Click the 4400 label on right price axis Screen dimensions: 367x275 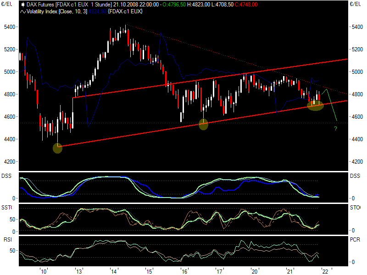tap(357, 139)
